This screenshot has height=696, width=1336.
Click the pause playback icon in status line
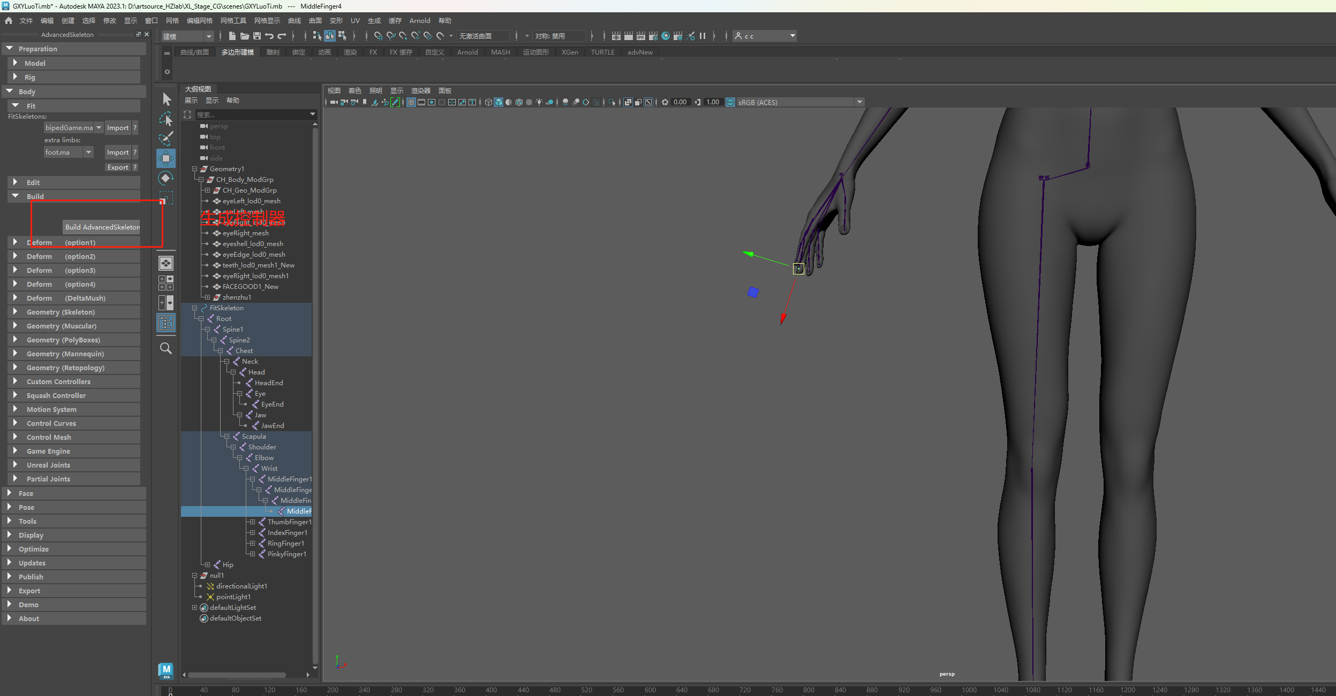[703, 36]
